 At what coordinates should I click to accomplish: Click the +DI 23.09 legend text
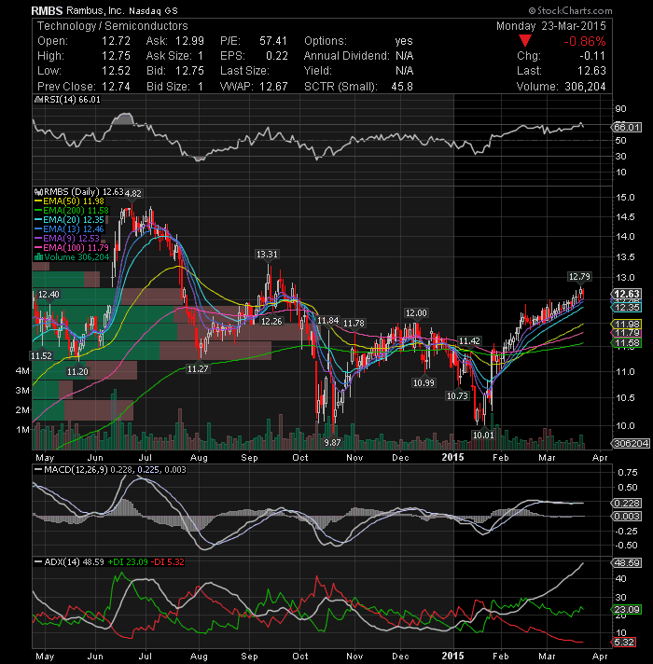[128, 562]
